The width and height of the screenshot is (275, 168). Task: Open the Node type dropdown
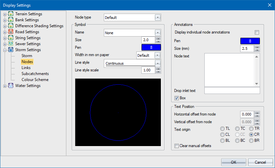click(x=158, y=17)
